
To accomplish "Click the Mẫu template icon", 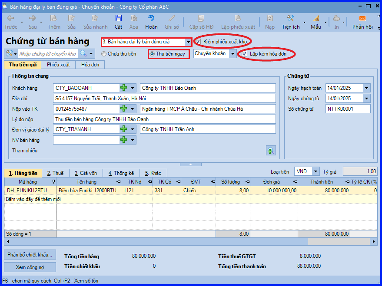I will point(316,19).
